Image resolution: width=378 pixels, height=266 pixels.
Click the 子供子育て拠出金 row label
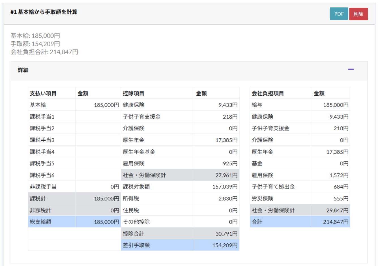tap(273, 187)
